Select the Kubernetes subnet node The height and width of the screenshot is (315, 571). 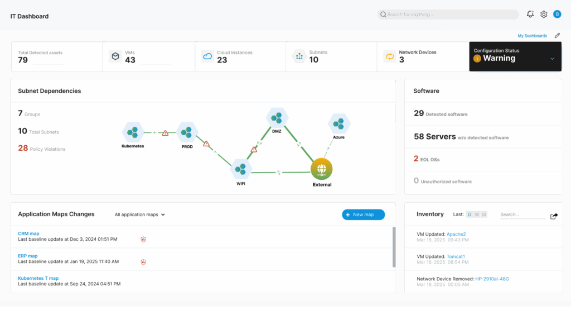(133, 132)
